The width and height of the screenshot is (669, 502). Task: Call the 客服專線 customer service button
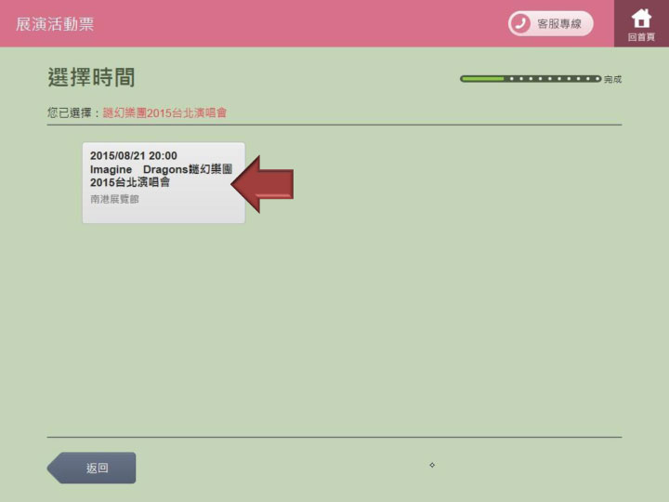click(x=550, y=23)
